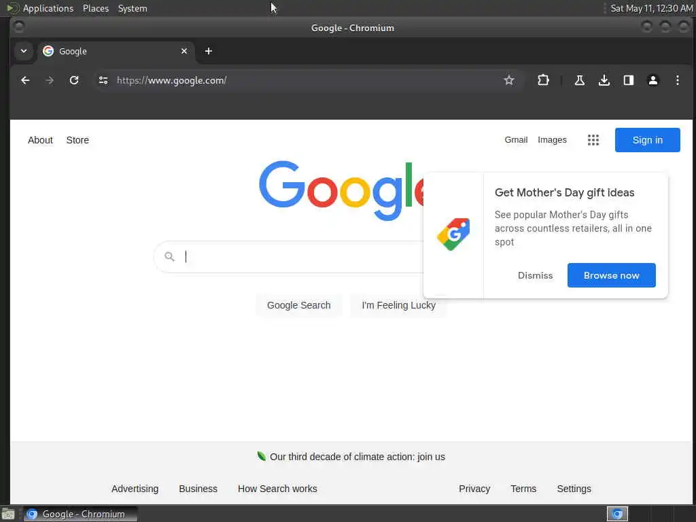
Task: Open the Privacy footer link
Action: (x=474, y=489)
